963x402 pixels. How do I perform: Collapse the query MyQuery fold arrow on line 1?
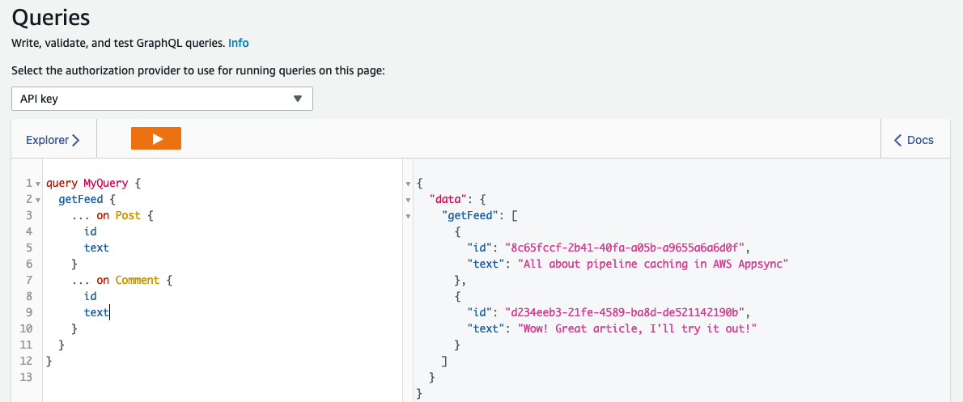[38, 184]
